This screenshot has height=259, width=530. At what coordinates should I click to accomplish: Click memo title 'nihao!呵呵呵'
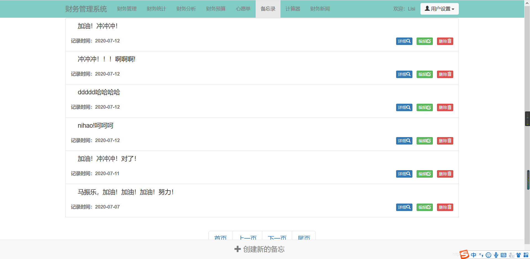(96, 126)
